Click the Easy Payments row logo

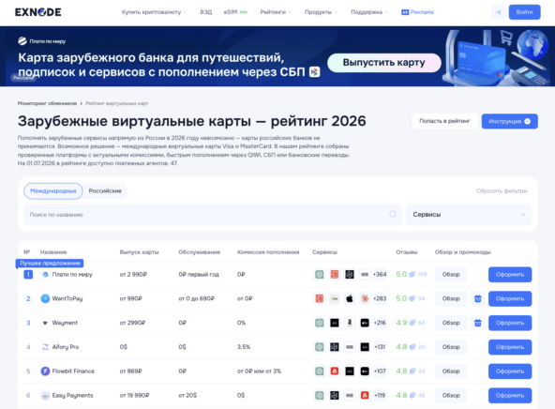coord(45,395)
